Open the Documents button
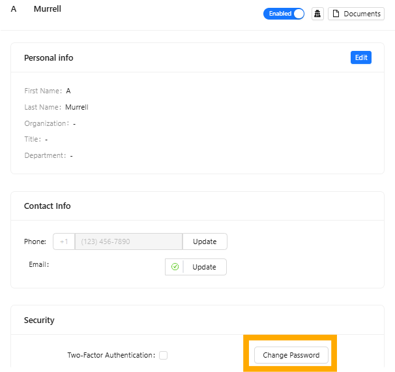 [356, 14]
